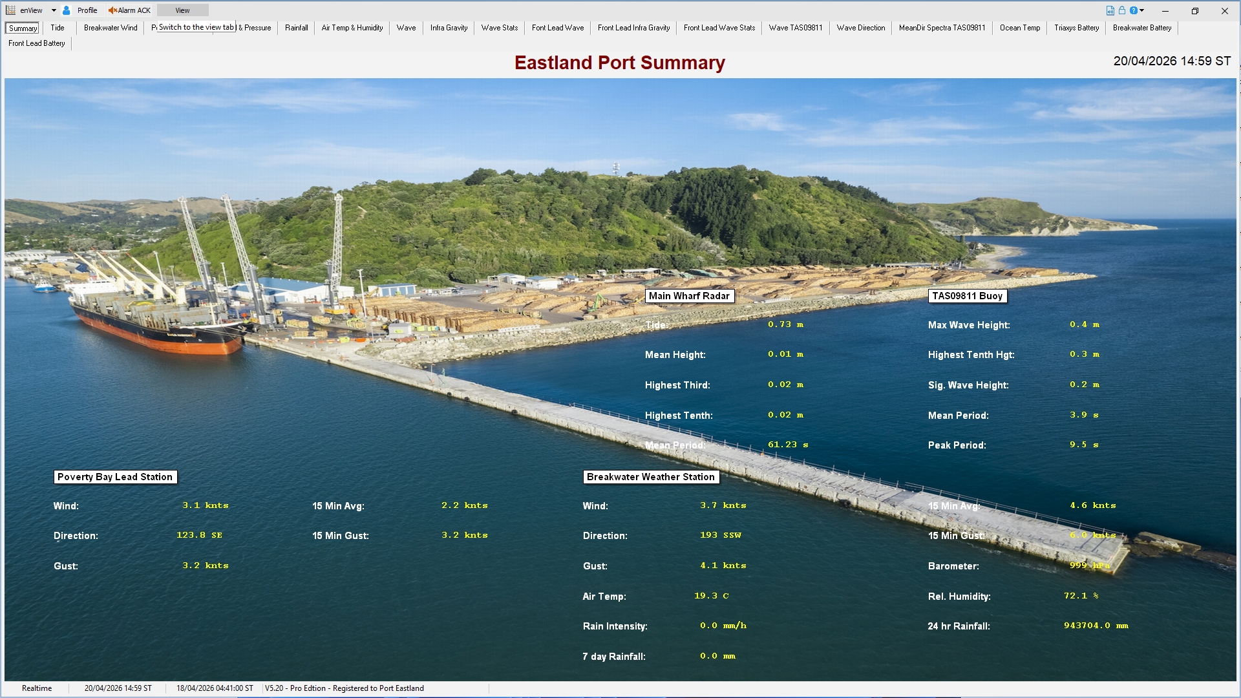The image size is (1241, 698).
Task: Click the Poverty Bay Lead Station label
Action: point(115,477)
